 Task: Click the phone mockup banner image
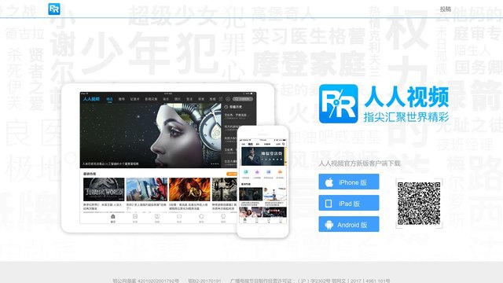[x=263, y=157]
